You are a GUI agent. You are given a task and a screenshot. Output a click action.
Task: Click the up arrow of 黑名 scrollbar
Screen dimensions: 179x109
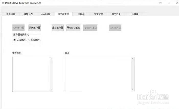point(132,59)
